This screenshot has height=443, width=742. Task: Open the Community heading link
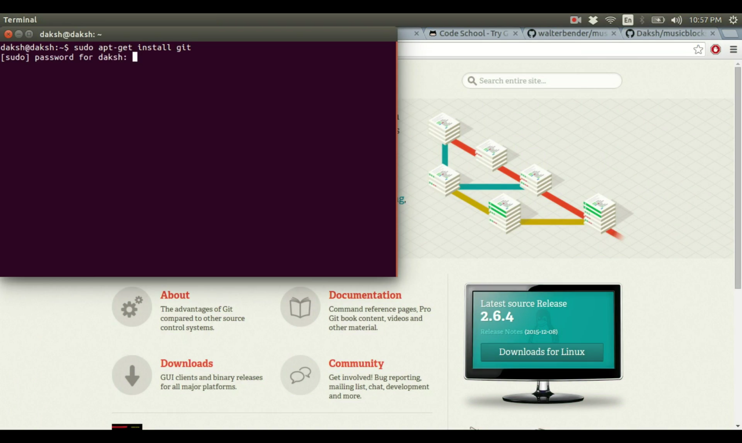pos(356,364)
